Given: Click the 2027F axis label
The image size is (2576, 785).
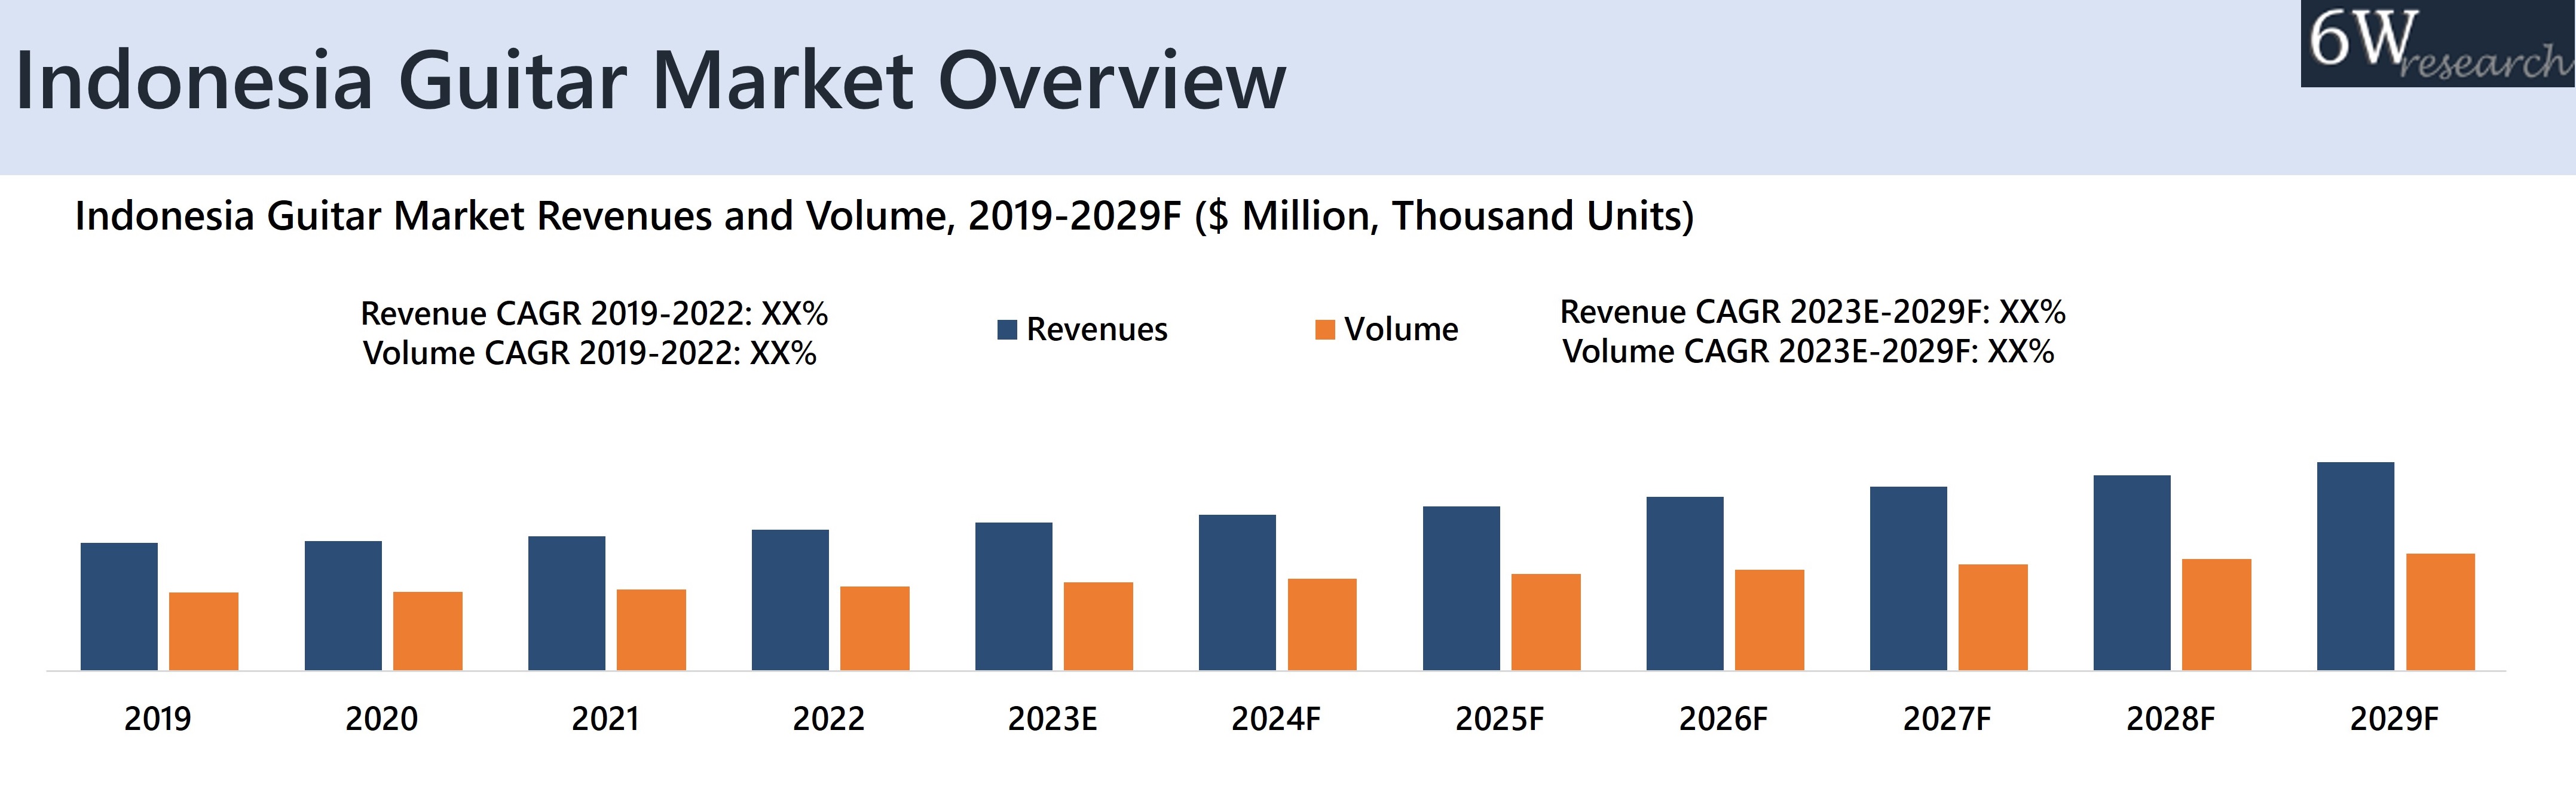Looking at the screenshot, I should tap(1947, 719).
